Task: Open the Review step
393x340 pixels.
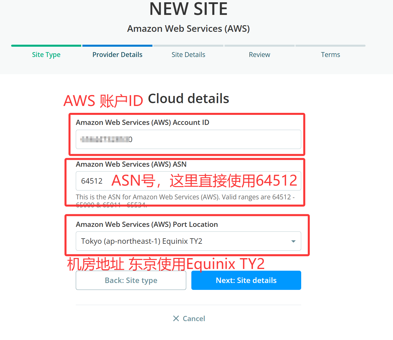Action: click(259, 54)
